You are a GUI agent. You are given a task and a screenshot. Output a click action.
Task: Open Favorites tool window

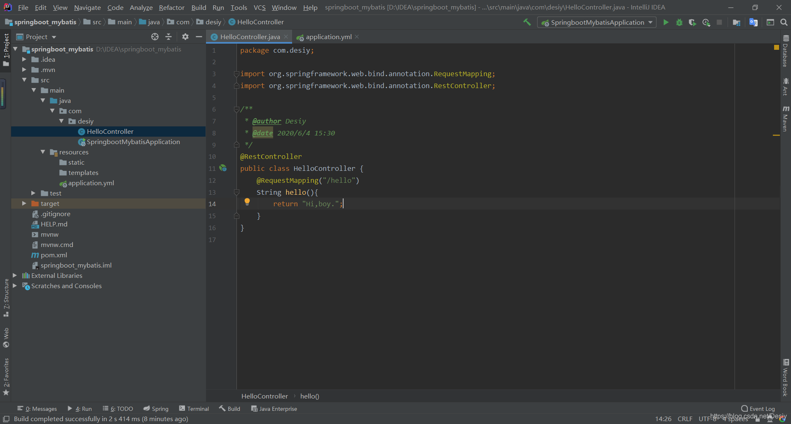pos(6,377)
